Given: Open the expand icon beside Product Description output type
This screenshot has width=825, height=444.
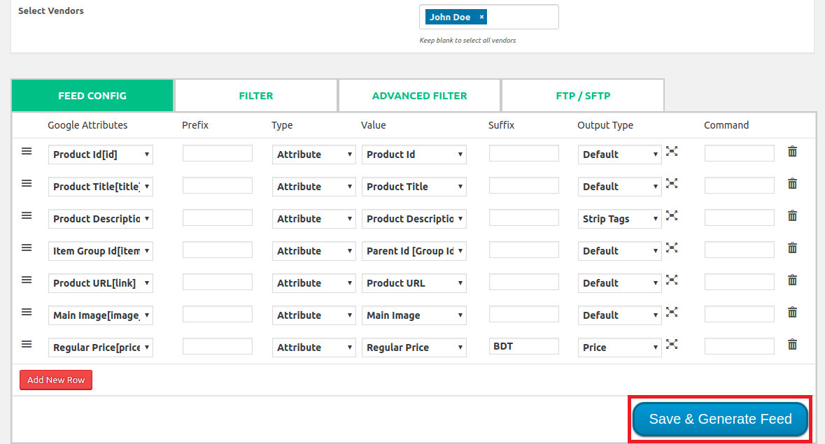Looking at the screenshot, I should (x=672, y=215).
